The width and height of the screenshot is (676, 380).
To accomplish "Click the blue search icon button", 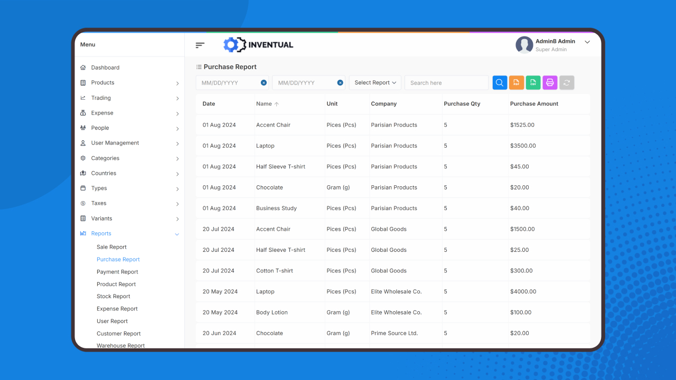I will (499, 82).
